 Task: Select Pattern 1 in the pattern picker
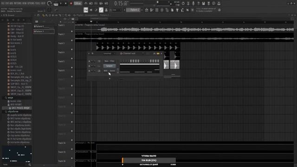(44, 26)
